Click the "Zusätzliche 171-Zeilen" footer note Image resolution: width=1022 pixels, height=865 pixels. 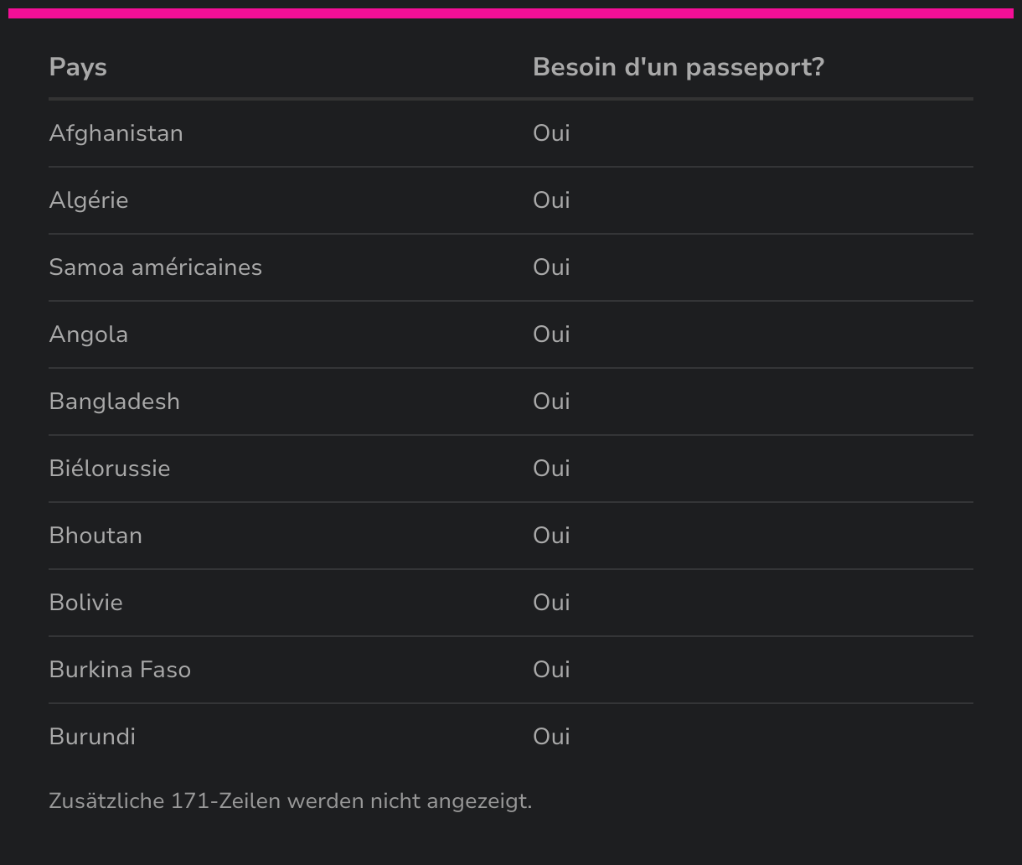(x=290, y=801)
